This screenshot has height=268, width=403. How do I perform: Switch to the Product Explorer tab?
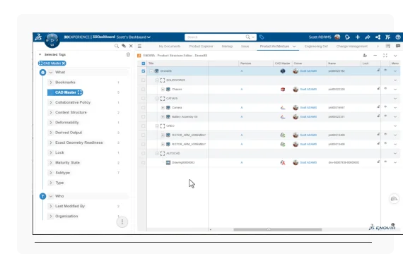(x=201, y=47)
